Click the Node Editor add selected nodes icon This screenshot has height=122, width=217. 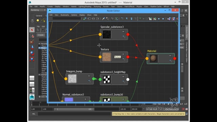(x=84, y=19)
